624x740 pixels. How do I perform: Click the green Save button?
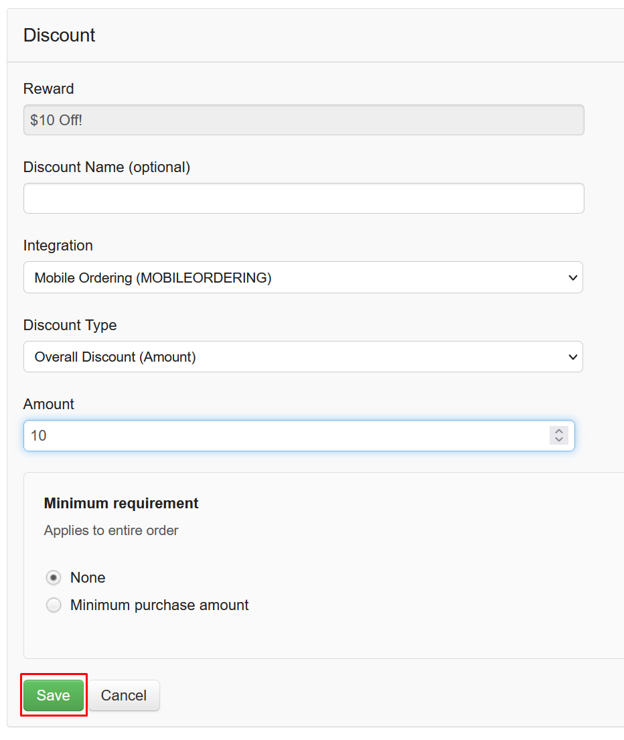click(54, 695)
